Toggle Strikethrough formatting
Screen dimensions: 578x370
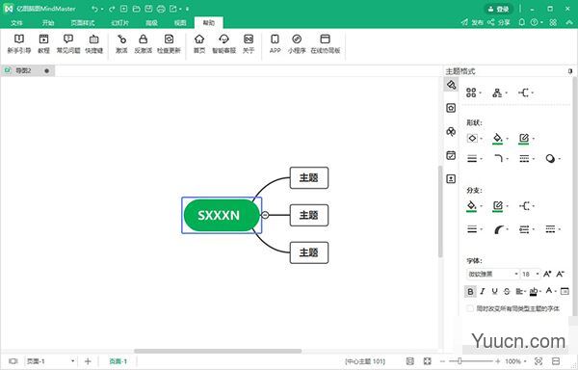point(507,292)
